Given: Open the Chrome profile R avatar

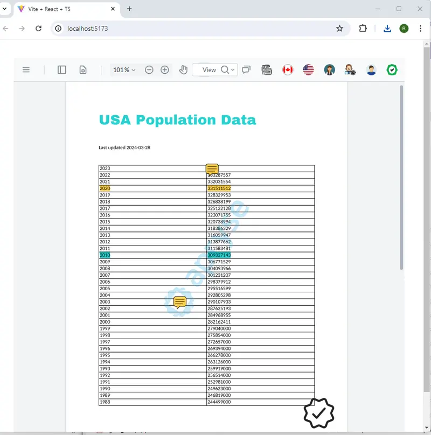Looking at the screenshot, I should [x=404, y=29].
